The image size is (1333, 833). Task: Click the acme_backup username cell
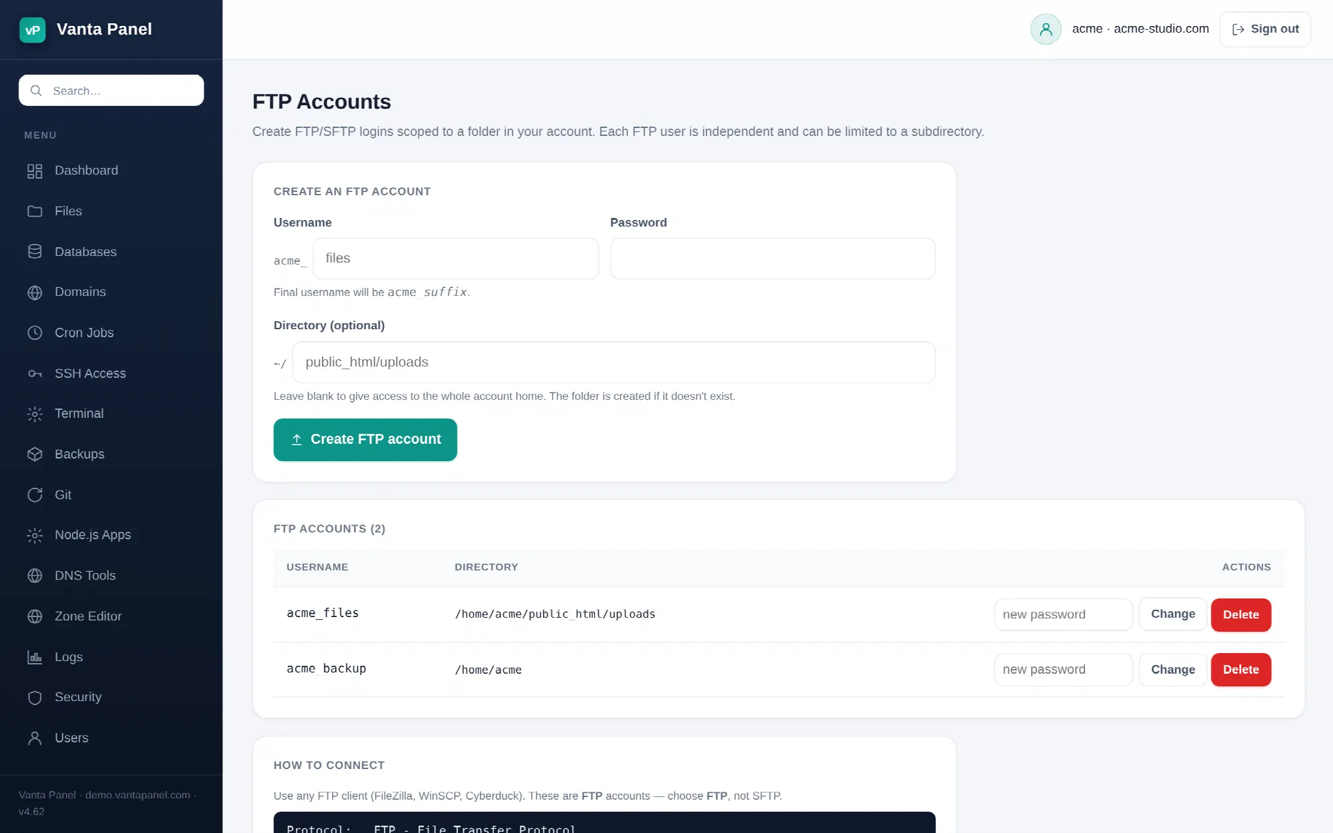(326, 668)
